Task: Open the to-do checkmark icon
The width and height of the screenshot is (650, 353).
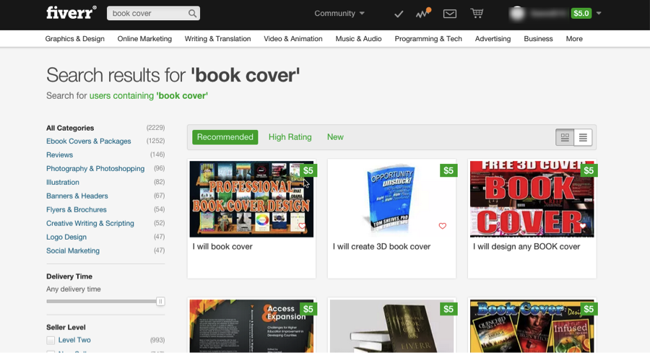Action: click(x=399, y=14)
